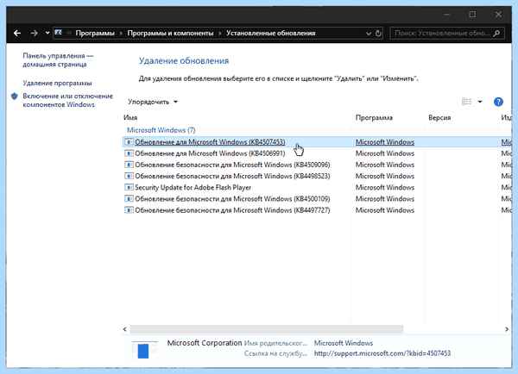Click Microsoft Corporation in details pane
Image resolution: width=518 pixels, height=374 pixels.
coord(205,343)
